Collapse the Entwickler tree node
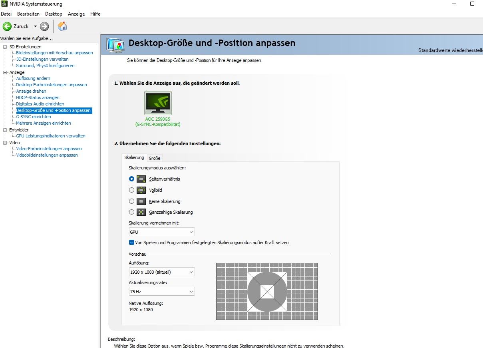The height and width of the screenshot is (348, 483). (x=5, y=130)
